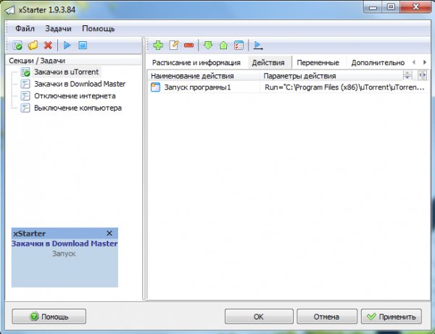Click the run-from-action play icon with underline
This screenshot has width=435, height=334.
pos(258,46)
